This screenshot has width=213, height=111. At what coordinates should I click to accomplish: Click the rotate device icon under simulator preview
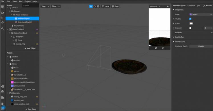coord(156,48)
